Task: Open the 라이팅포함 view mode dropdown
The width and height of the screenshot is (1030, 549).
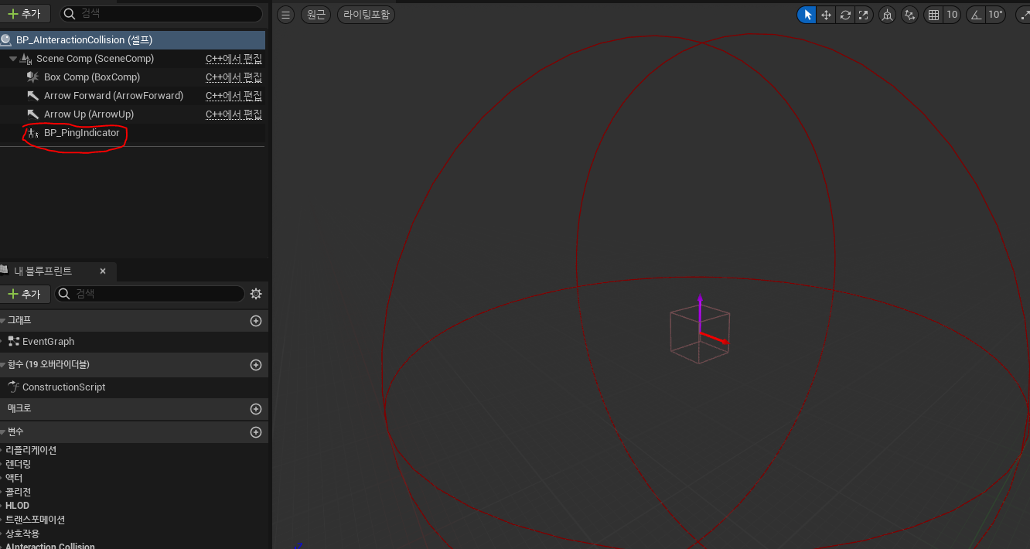Action: pyautogui.click(x=367, y=15)
